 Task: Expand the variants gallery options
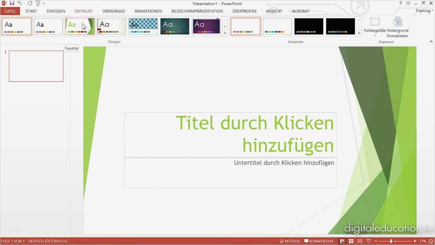point(359,33)
